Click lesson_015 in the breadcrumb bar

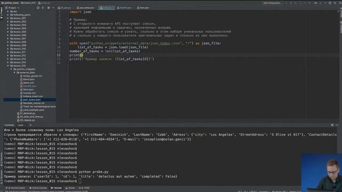(x=28, y=3)
